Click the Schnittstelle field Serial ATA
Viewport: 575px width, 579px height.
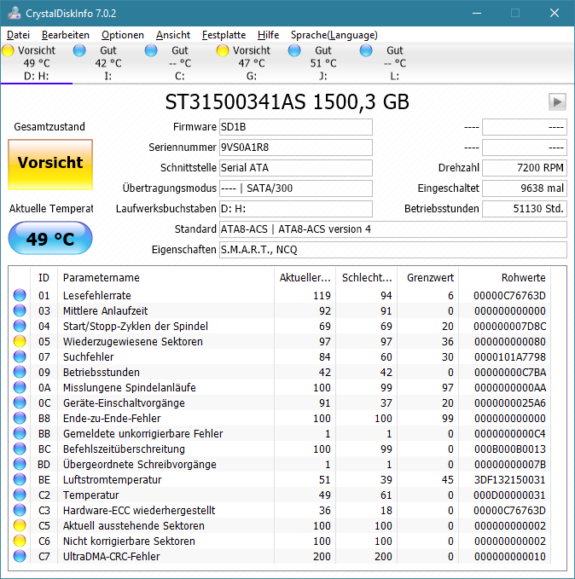(296, 168)
